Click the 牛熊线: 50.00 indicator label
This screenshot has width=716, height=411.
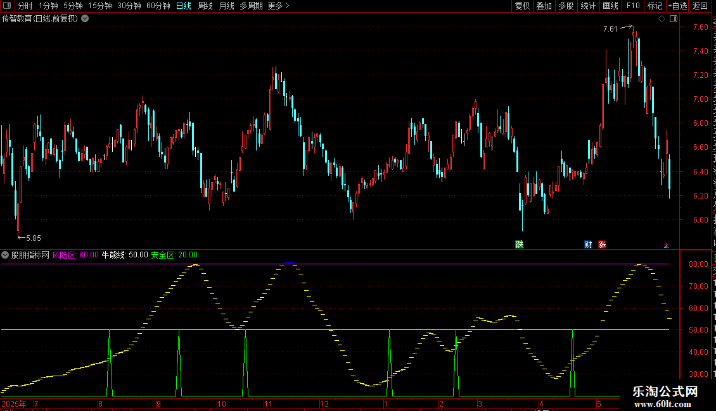(125, 255)
